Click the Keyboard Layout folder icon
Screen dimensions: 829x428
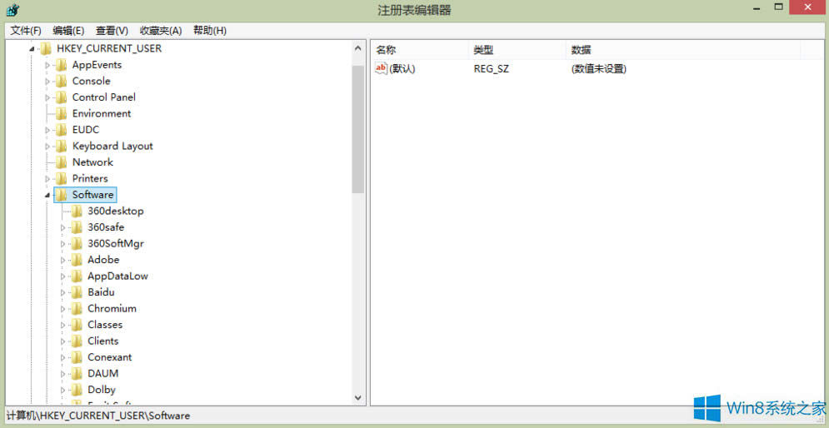[x=62, y=147]
